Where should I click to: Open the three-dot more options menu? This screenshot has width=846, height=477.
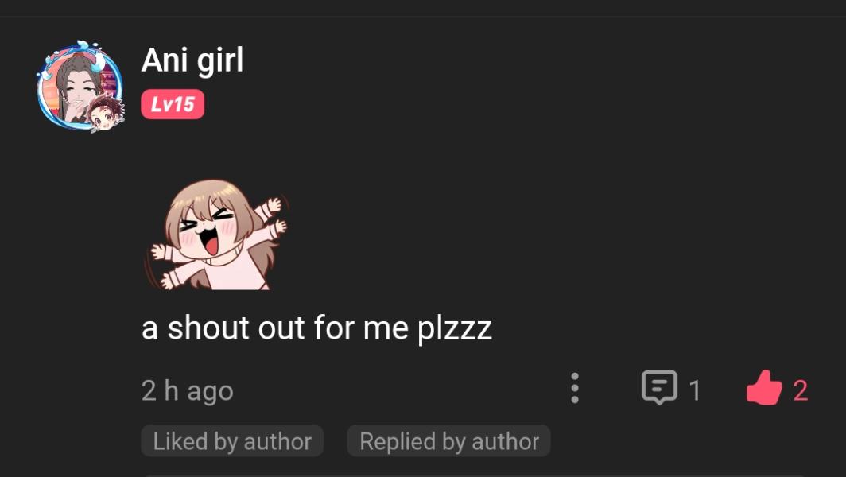pos(574,389)
